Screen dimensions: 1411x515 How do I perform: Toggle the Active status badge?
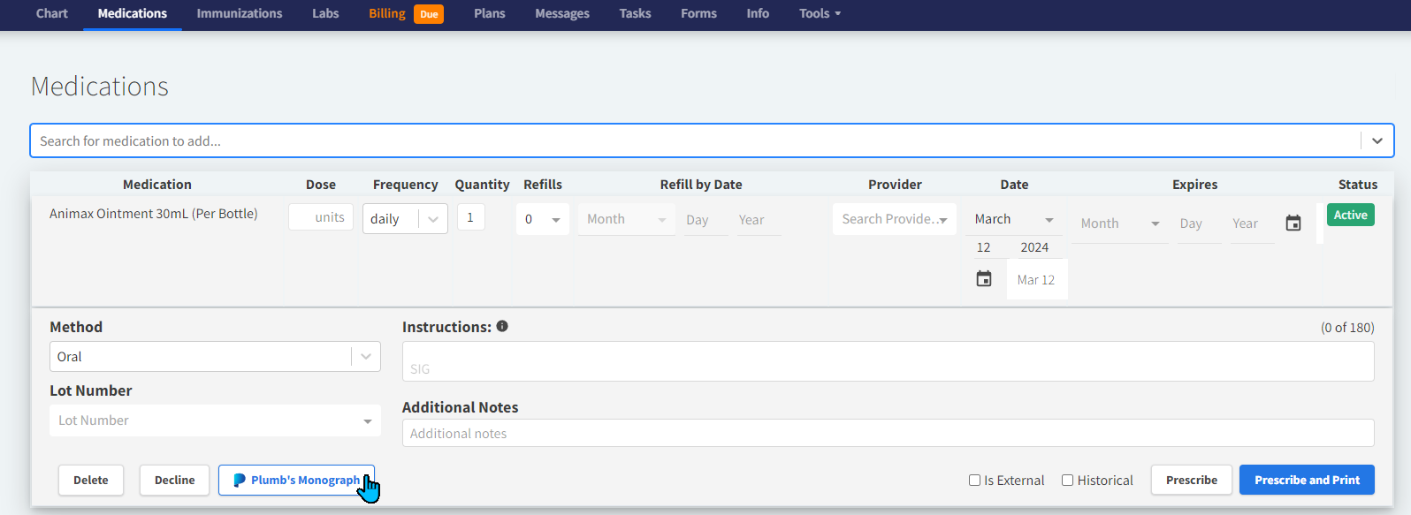tap(1350, 216)
